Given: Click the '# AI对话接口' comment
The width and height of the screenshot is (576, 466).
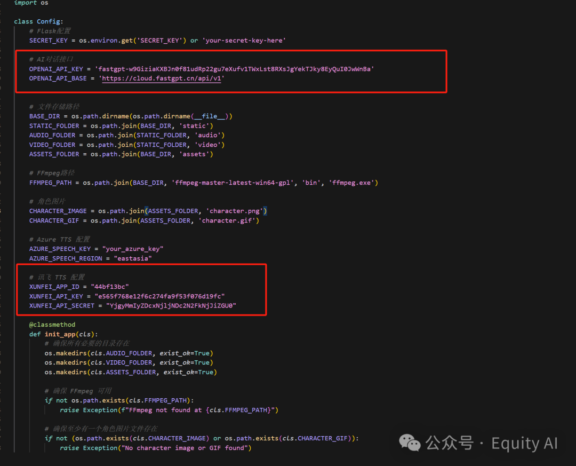Looking at the screenshot, I should (x=51, y=59).
